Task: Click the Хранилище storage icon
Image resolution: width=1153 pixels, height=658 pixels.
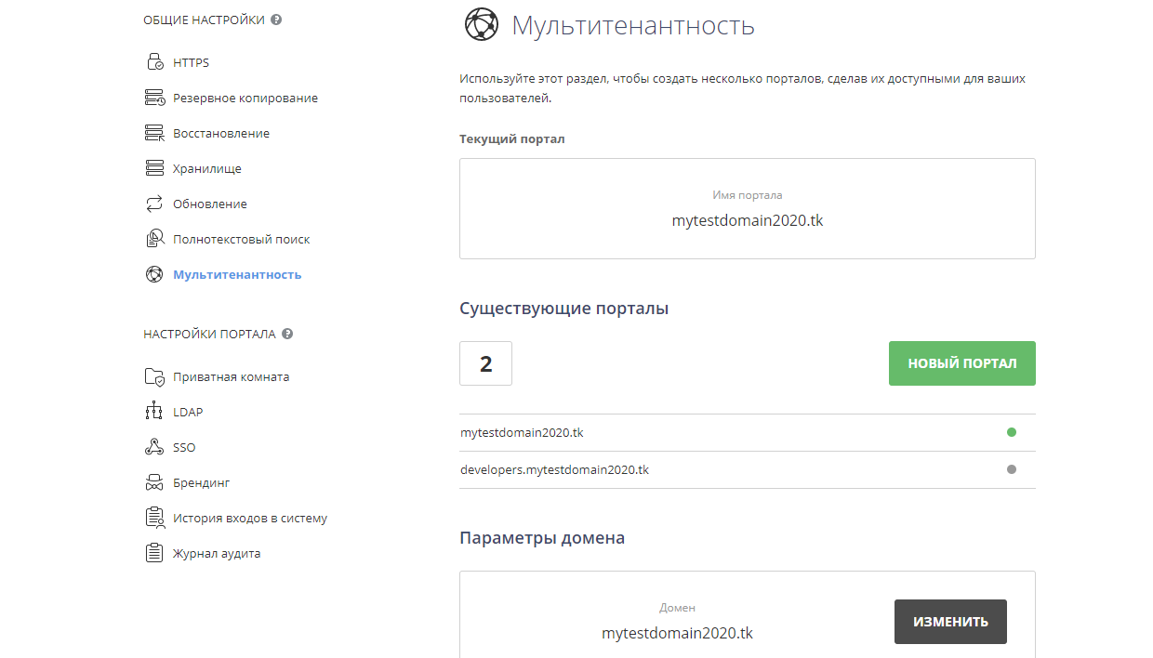Action: 154,168
